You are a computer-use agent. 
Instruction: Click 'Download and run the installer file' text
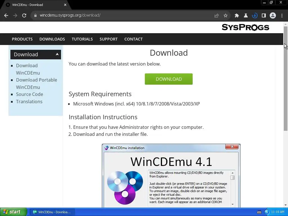(x=110, y=134)
